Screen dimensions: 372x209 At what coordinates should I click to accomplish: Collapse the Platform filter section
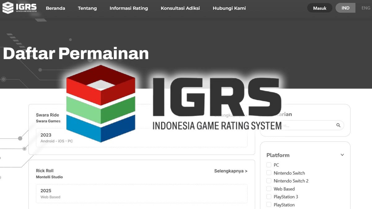[x=342, y=155]
